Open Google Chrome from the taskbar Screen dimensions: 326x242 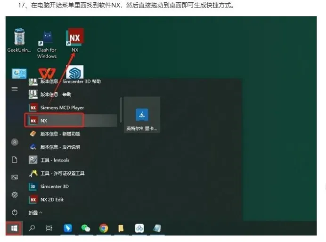tap(104, 228)
